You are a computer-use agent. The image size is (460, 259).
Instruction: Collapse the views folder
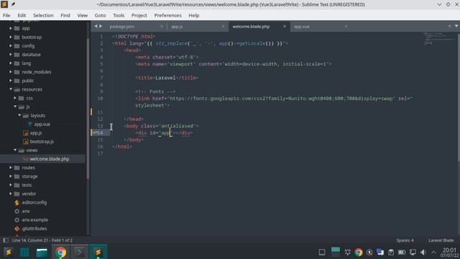tap(15, 150)
